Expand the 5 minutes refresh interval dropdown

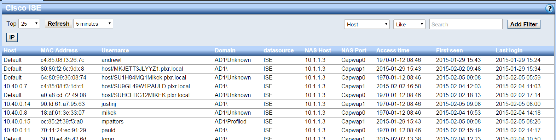[x=93, y=24]
